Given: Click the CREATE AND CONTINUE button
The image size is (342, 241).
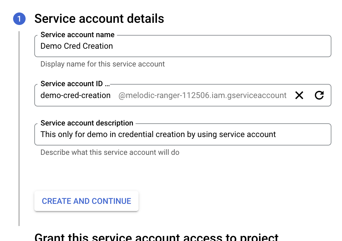Looking at the screenshot, I should pos(86,201).
